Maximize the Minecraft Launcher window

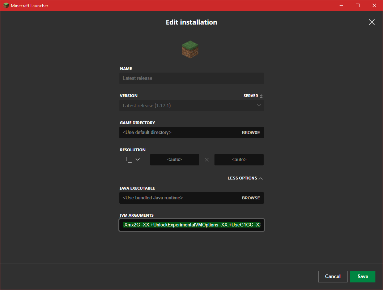coord(358,5)
